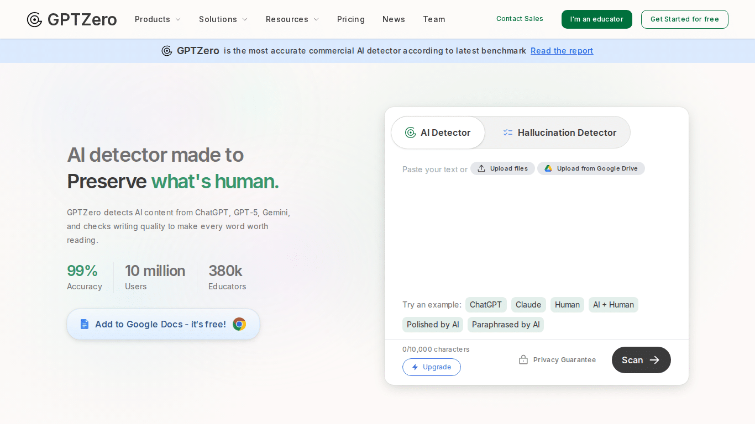The height and width of the screenshot is (424, 755).
Task: Open the Team page
Action: pyautogui.click(x=434, y=19)
